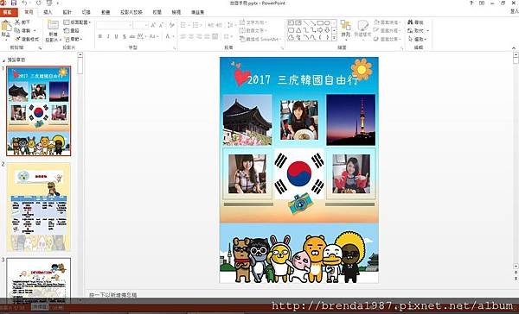Activate the Format Painter brush
519x314 pixels.
tap(17, 39)
